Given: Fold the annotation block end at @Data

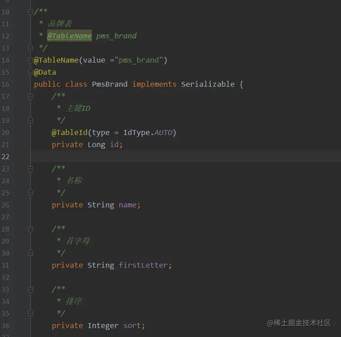Looking at the screenshot, I should coord(30,72).
